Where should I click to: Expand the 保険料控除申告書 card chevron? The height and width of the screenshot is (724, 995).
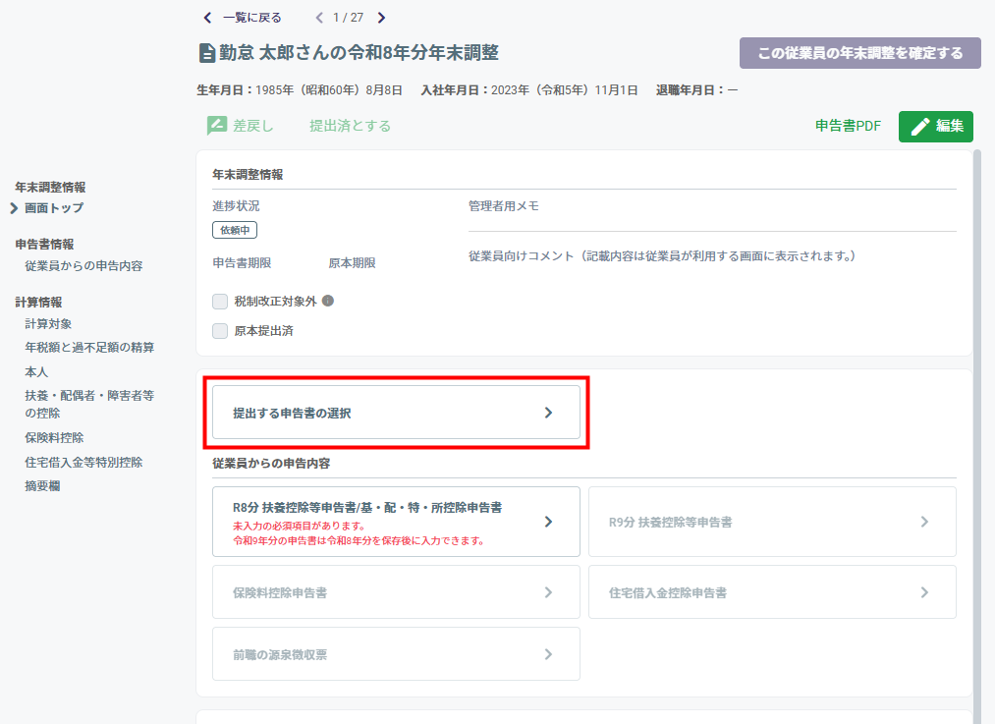pos(548,592)
